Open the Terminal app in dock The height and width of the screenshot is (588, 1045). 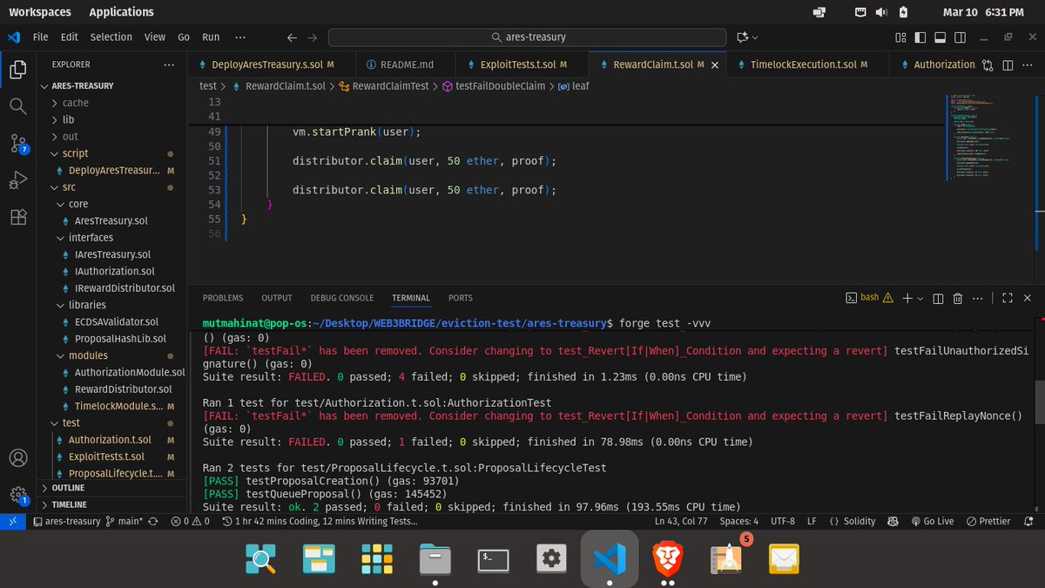coord(494,558)
